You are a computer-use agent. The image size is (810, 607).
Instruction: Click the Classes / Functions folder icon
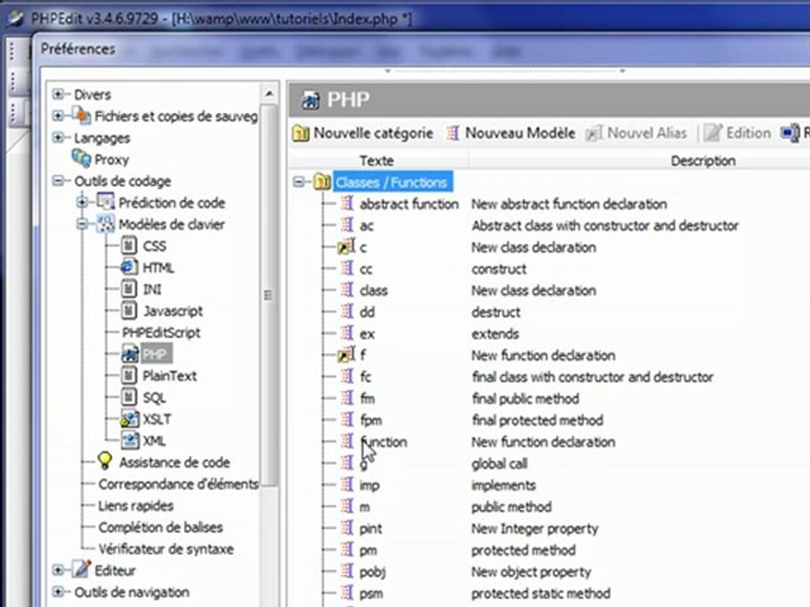(321, 182)
